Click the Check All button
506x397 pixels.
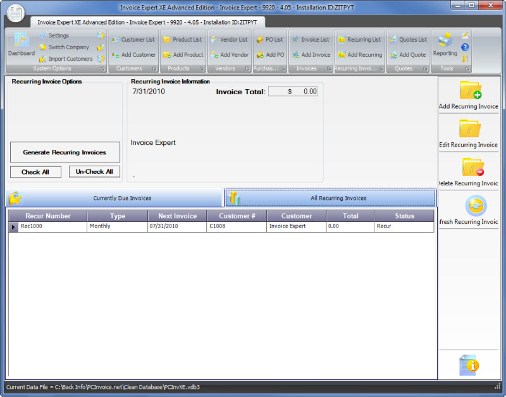click(x=35, y=172)
